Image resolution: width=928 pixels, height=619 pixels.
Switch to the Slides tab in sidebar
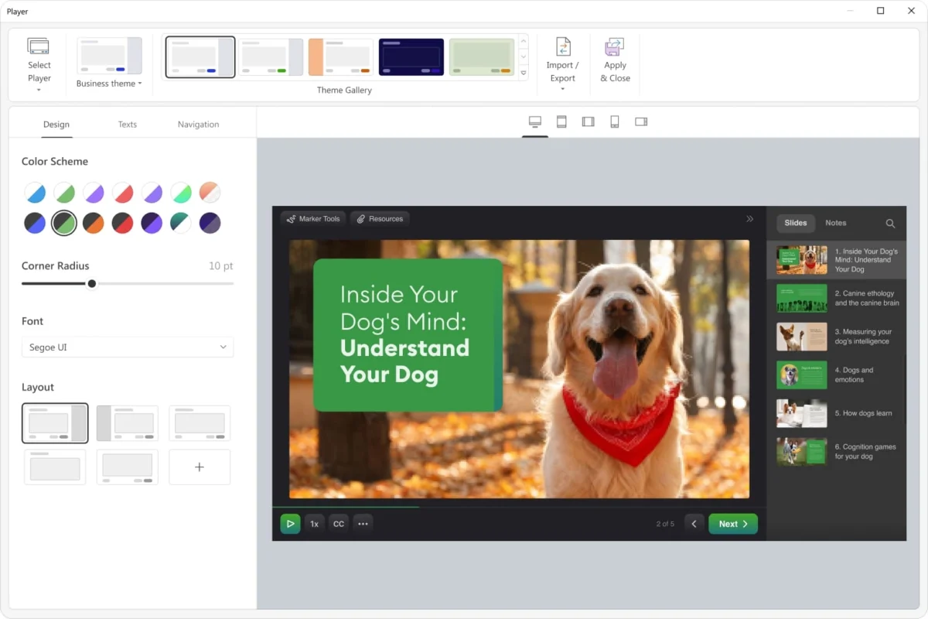tap(796, 223)
